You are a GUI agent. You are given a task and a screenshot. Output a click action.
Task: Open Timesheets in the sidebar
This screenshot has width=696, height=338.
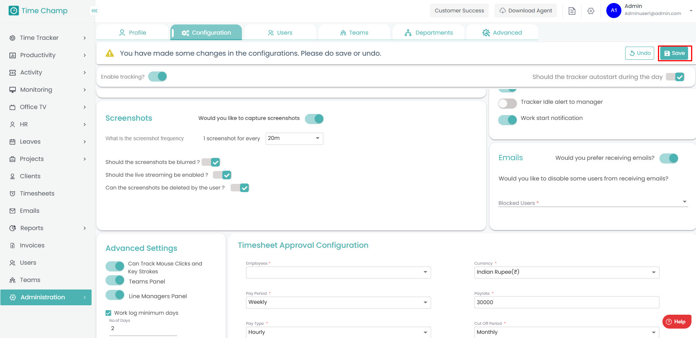(37, 194)
